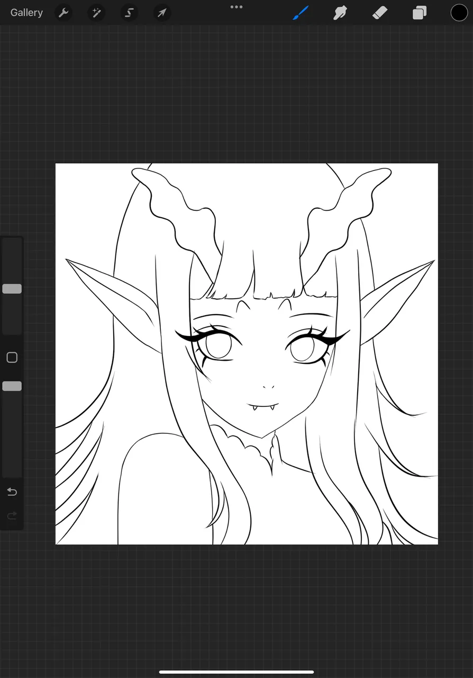The image size is (473, 678).
Task: Click the brush opacity slider handle
Action: (x=12, y=386)
